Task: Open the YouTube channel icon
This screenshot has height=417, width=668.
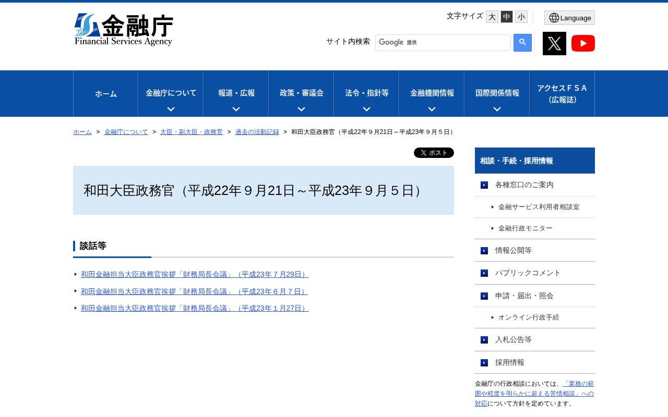Action: (x=583, y=43)
